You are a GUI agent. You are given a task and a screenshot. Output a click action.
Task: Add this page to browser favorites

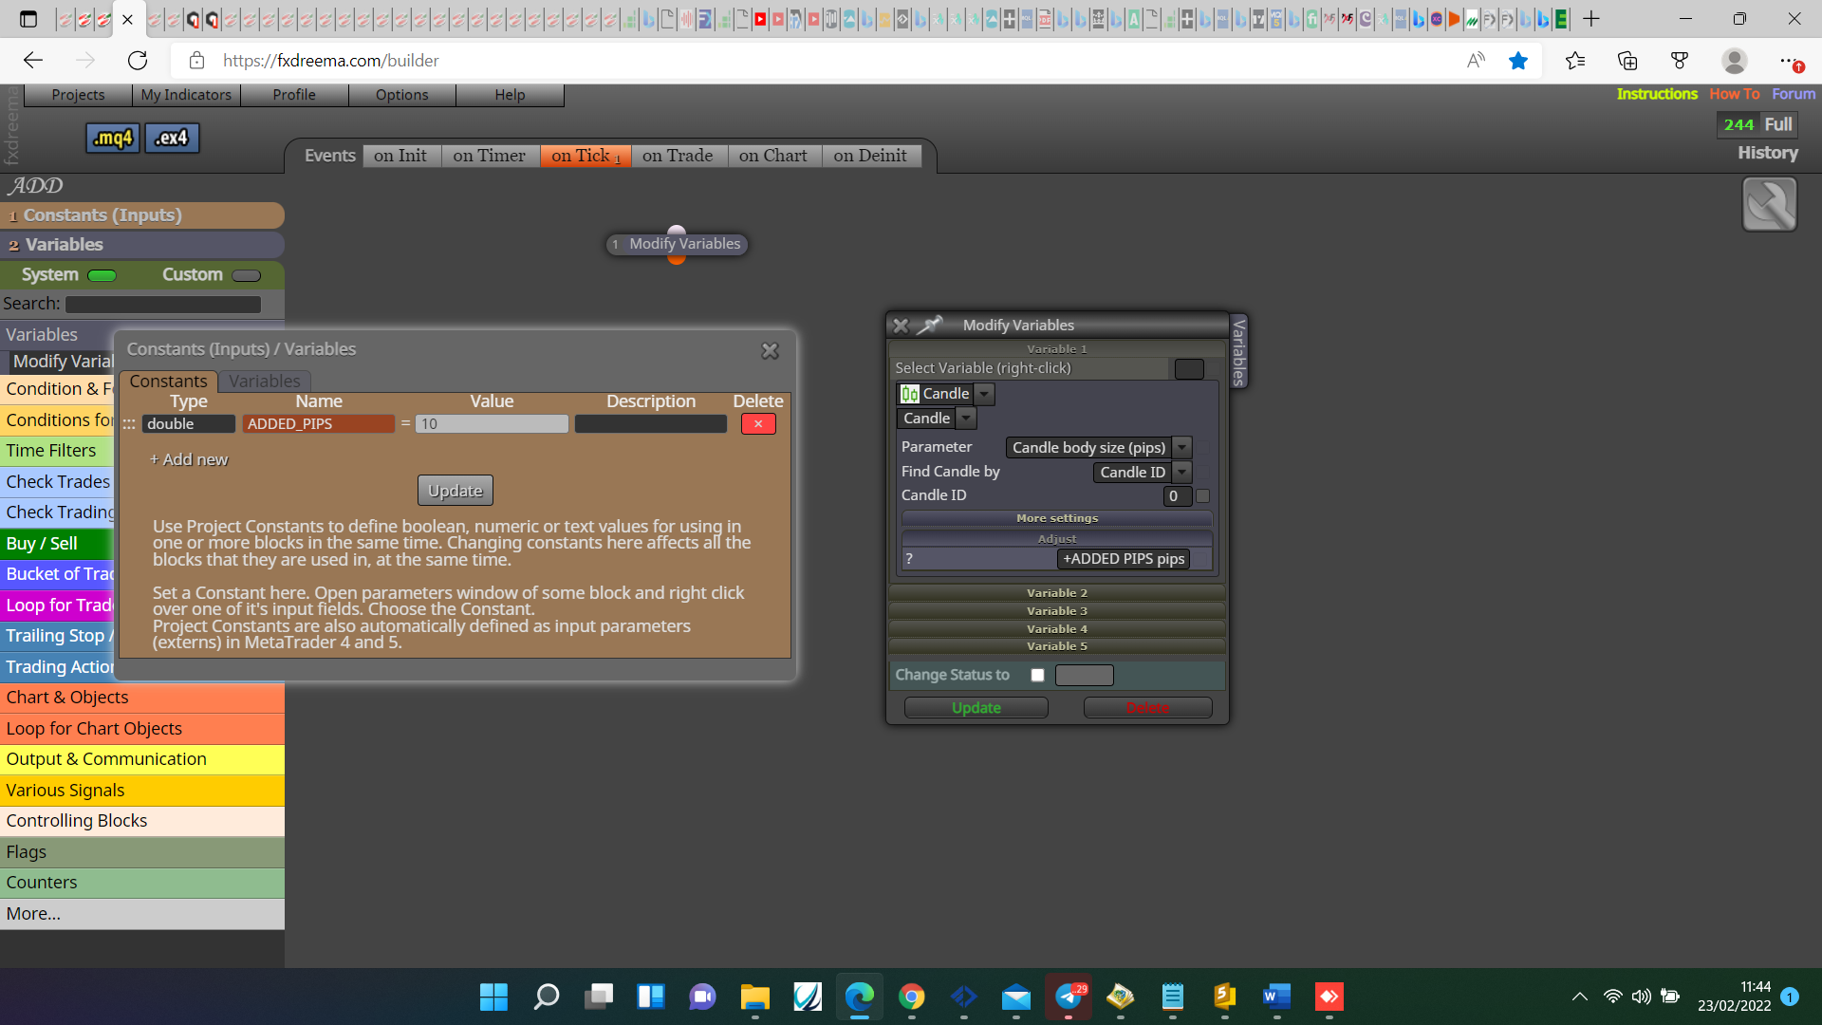[1518, 61]
